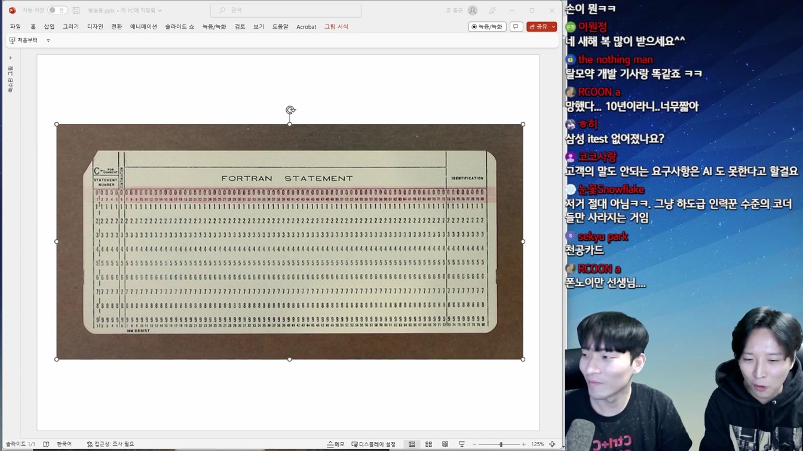Viewport: 803px width, 451px height.
Task: Switch to the 디자인 (Design) tab
Action: [x=95, y=27]
